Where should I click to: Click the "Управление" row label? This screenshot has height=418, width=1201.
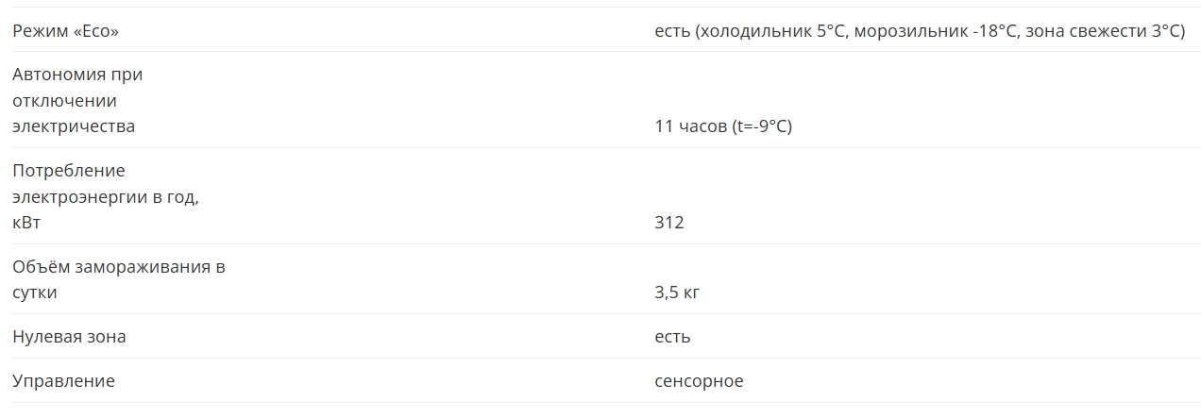point(63,381)
